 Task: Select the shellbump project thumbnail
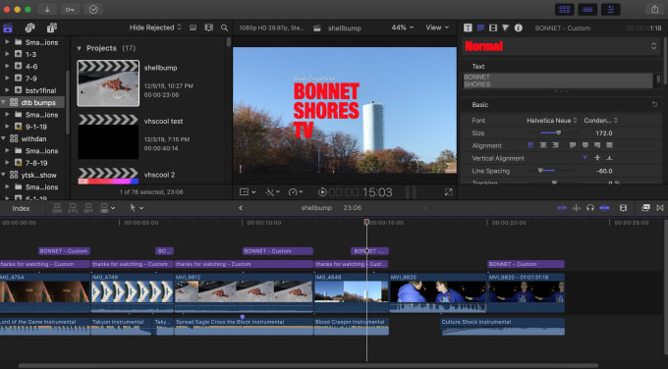[x=108, y=83]
